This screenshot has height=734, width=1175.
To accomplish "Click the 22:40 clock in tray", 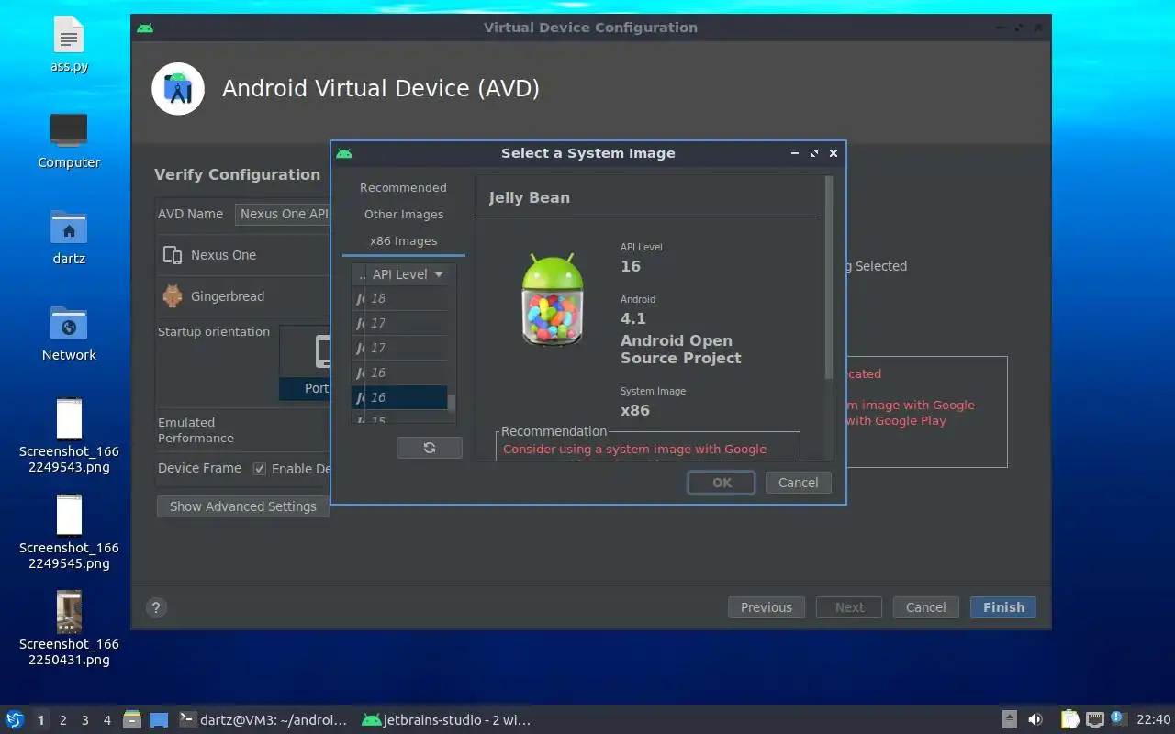I will click(x=1153, y=720).
